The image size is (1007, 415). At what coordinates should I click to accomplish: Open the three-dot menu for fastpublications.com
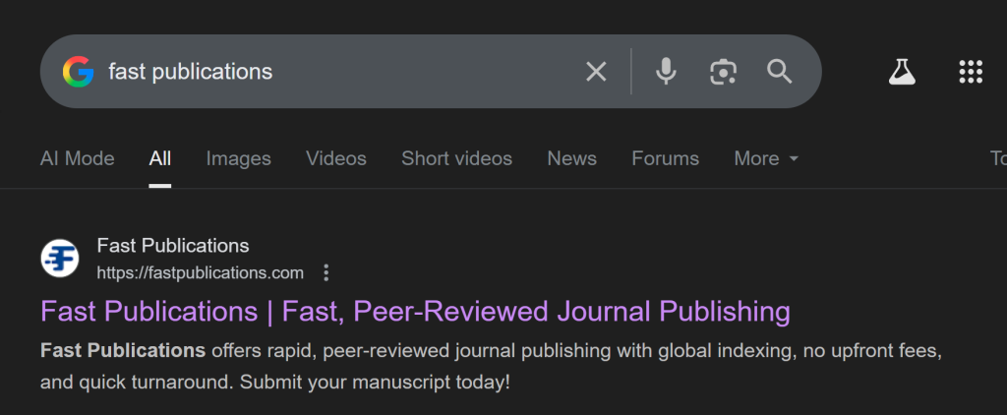click(x=326, y=273)
